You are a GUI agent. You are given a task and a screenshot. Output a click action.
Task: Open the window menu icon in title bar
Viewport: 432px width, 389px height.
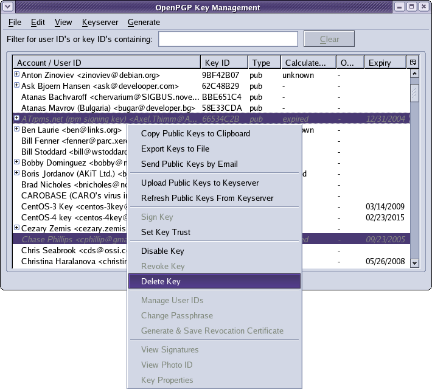(x=8, y=7)
